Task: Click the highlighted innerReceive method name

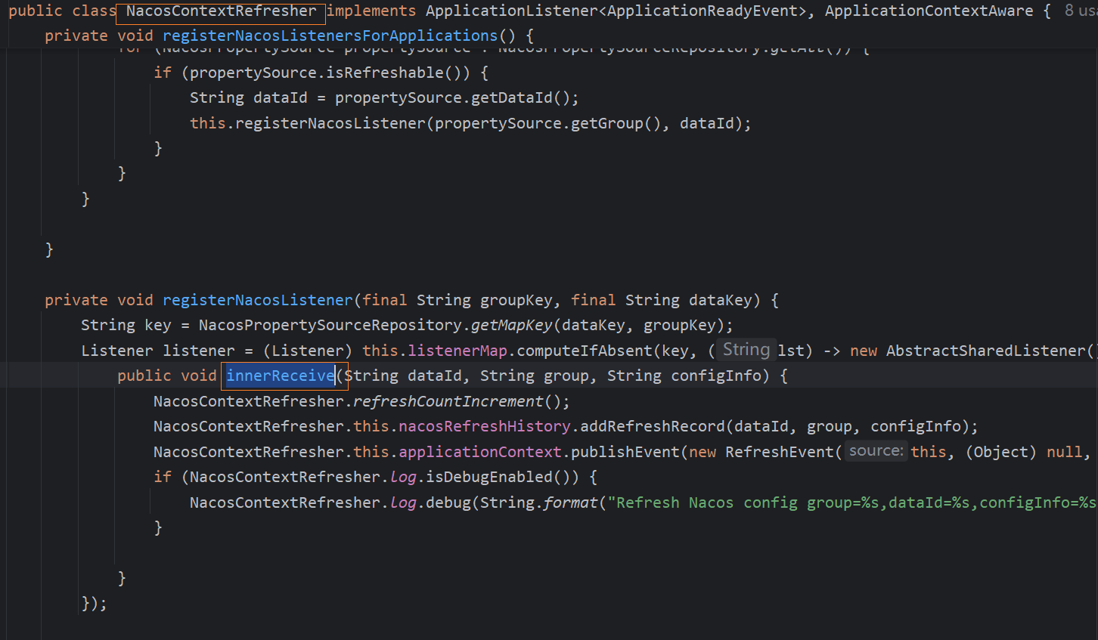Action: (281, 376)
